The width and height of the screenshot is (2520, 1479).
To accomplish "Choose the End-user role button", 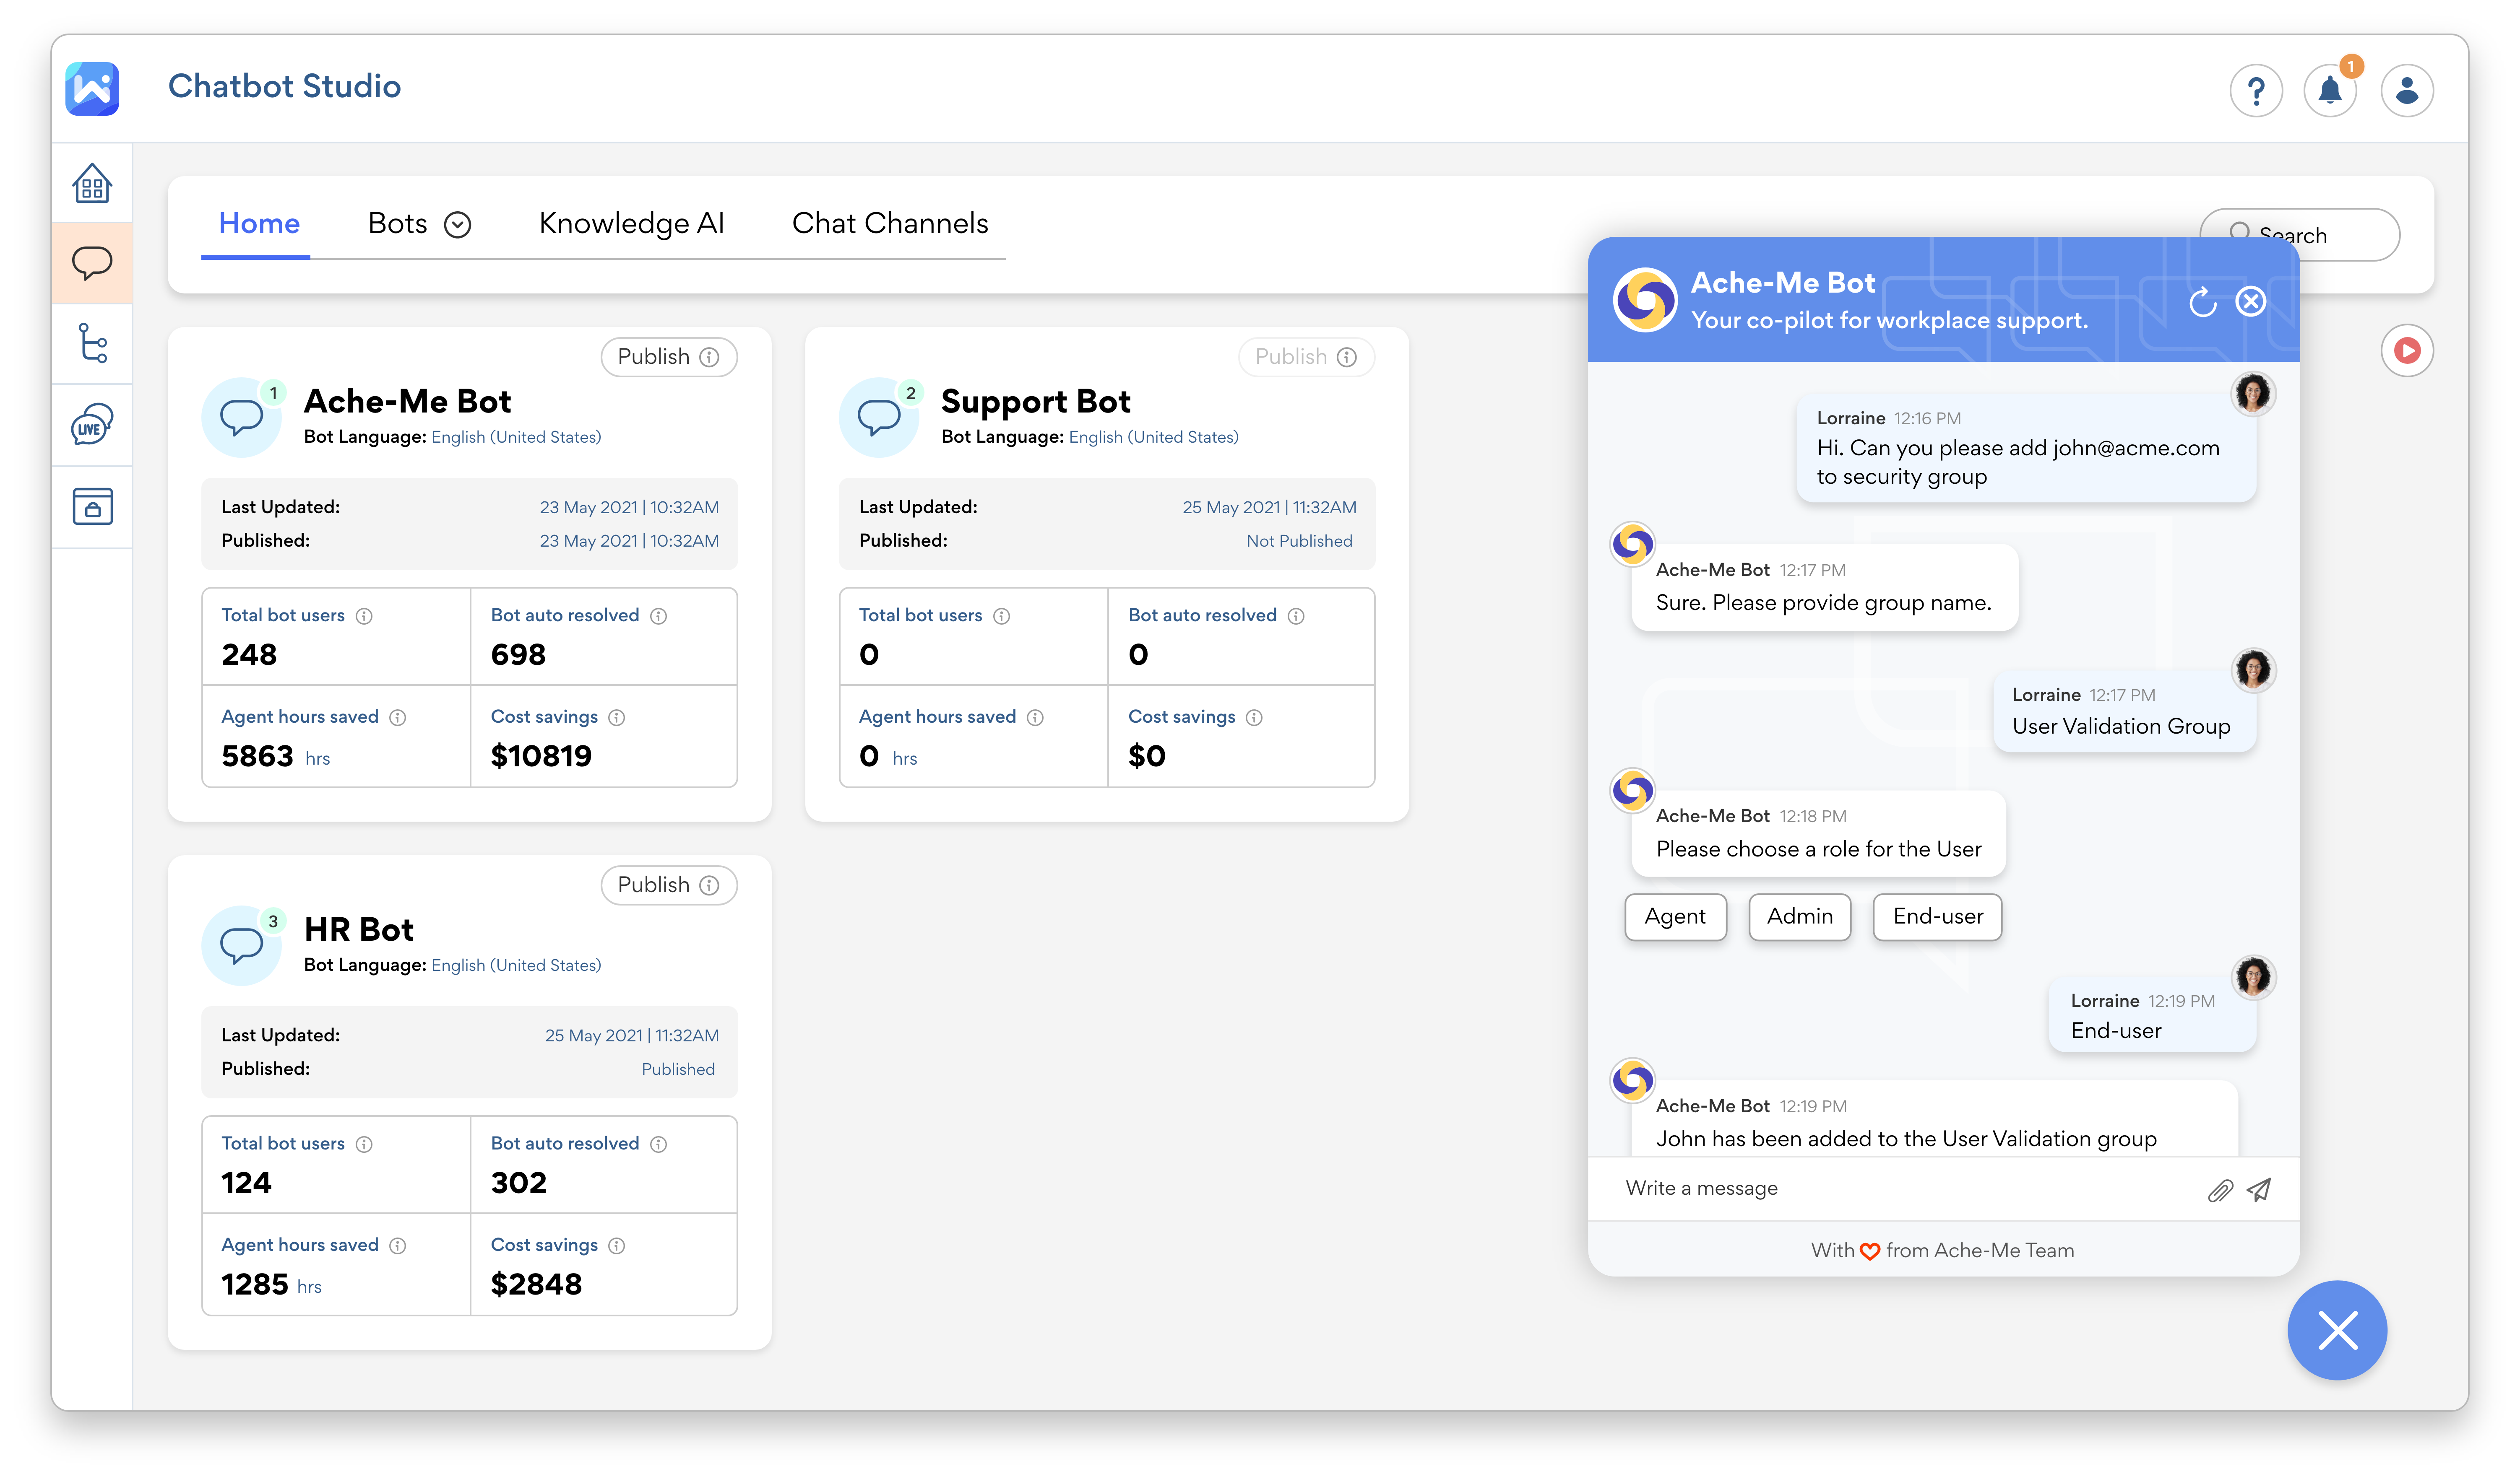I will pos(1937,917).
